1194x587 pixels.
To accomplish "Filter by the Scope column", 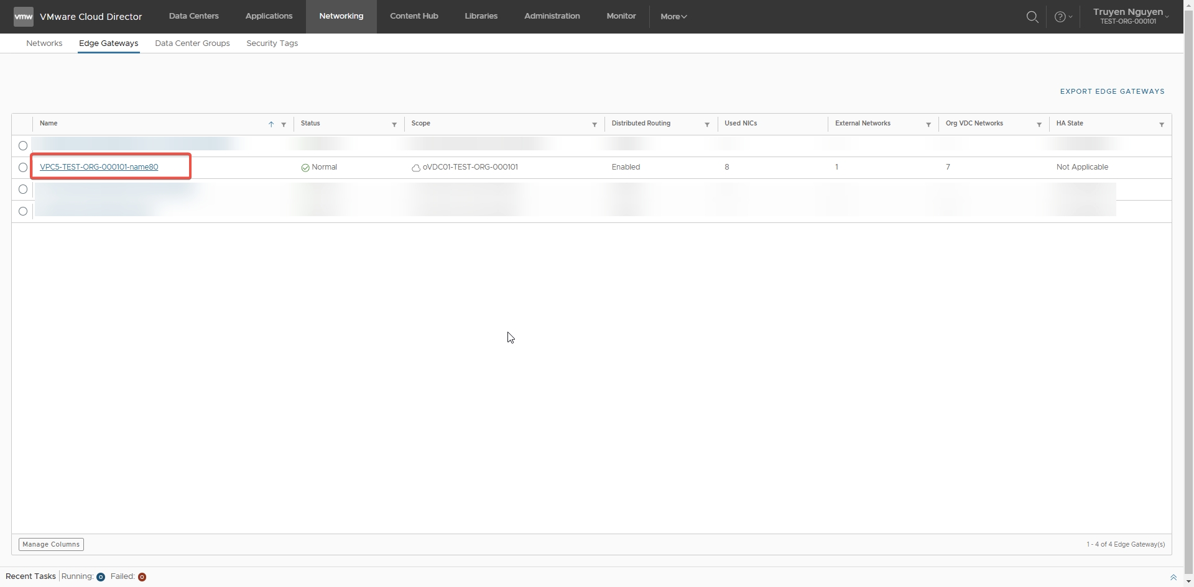I will (595, 125).
